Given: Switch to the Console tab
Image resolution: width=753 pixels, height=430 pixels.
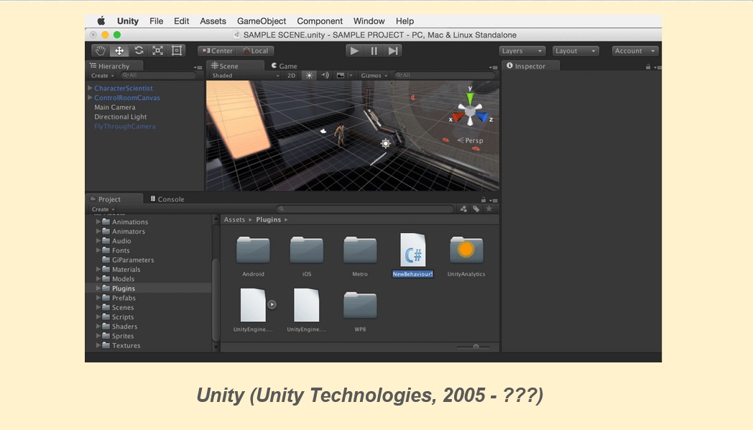Looking at the screenshot, I should [x=167, y=199].
